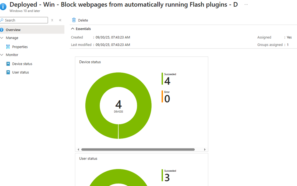Click the Properties bars icon
Screen dimensions: 297x186
(x=8, y=47)
